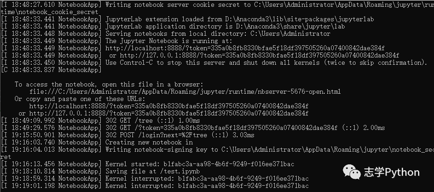Viewport: 434px width, 192px height.
Task: Click the first localhost:8888 token URL
Action: (x=245, y=48)
